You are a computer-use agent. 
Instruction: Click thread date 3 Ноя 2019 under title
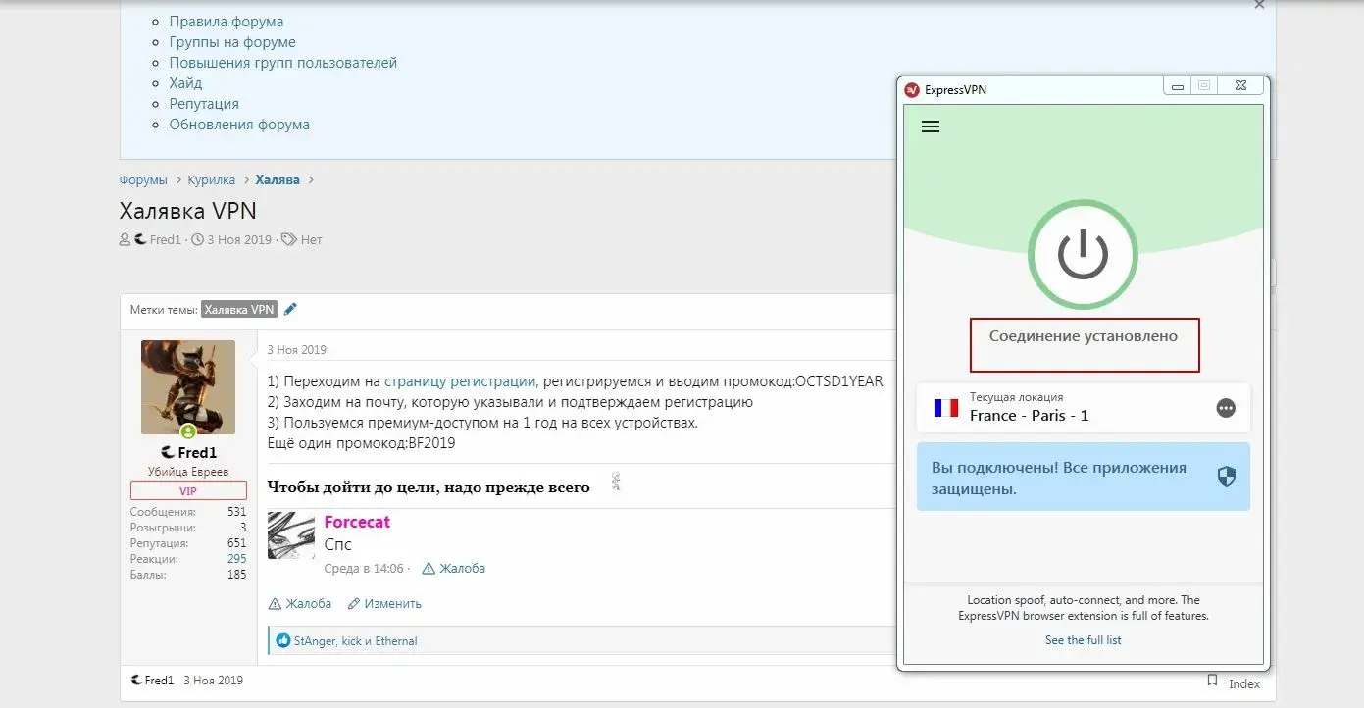click(x=239, y=240)
